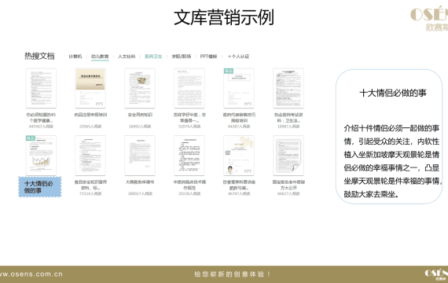
Task: Click the title 医药代表销售技巧高级培训
Action: pos(239,117)
